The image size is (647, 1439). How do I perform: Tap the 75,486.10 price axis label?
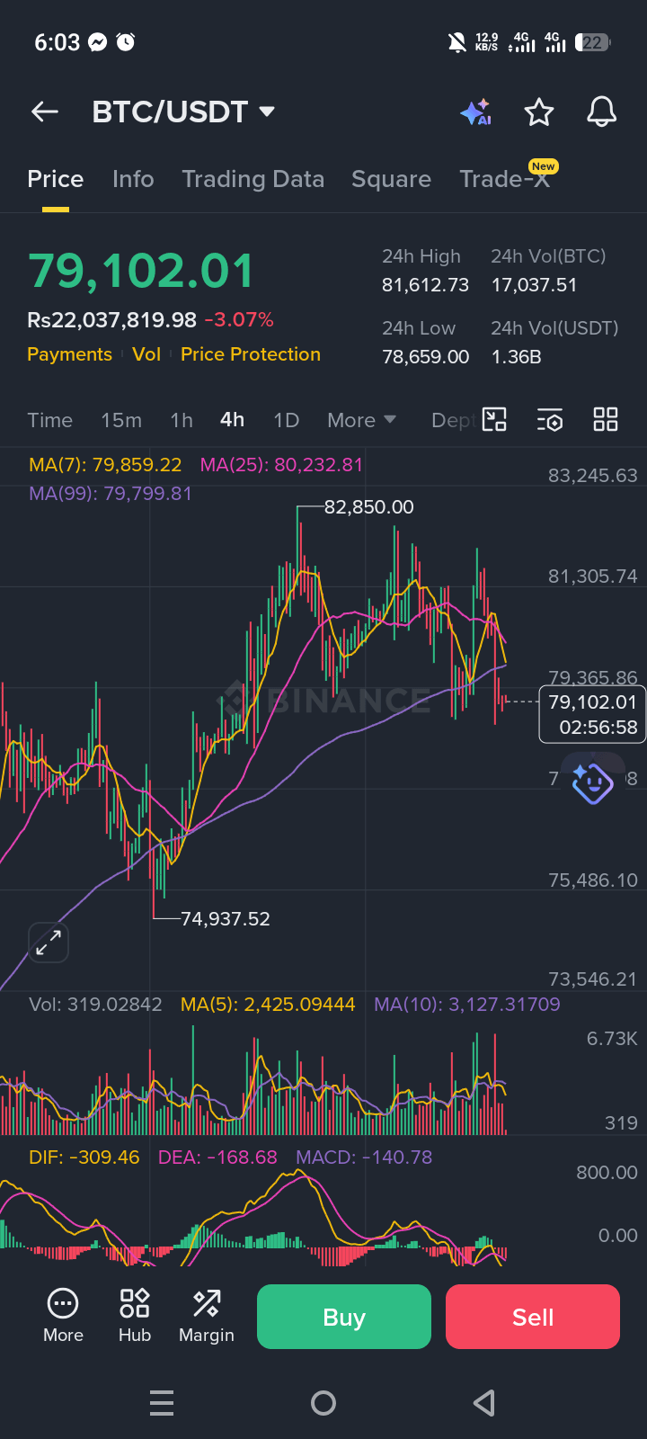(593, 880)
